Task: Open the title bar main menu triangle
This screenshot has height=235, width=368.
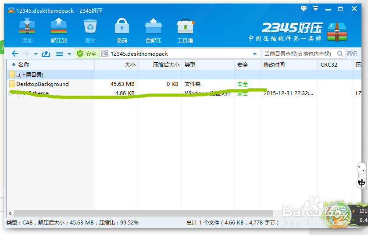Action: coord(316,9)
